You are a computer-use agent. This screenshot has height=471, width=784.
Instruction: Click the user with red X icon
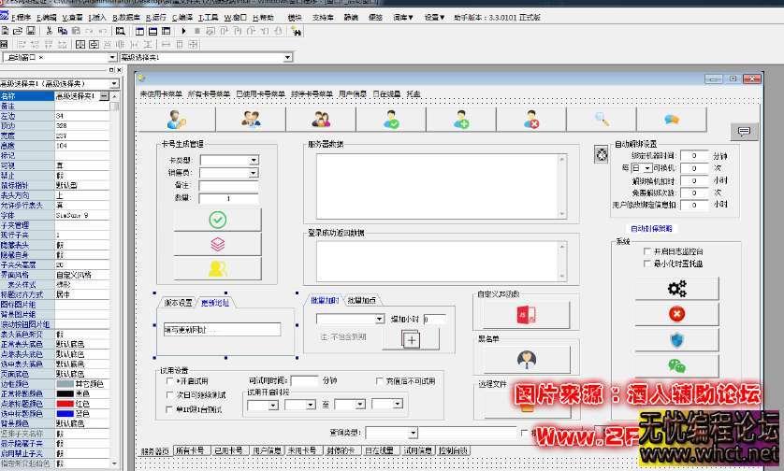[531, 120]
